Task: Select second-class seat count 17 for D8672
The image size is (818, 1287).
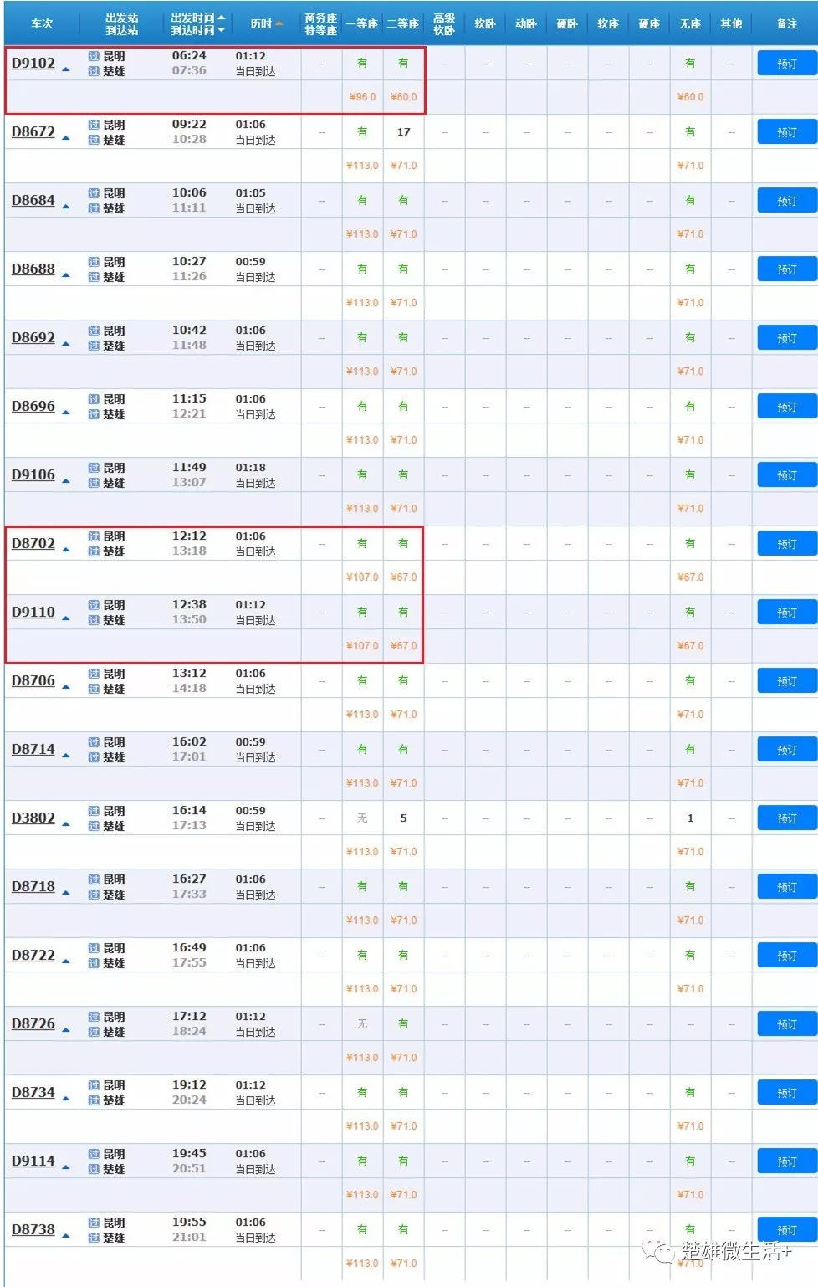Action: coord(403,132)
